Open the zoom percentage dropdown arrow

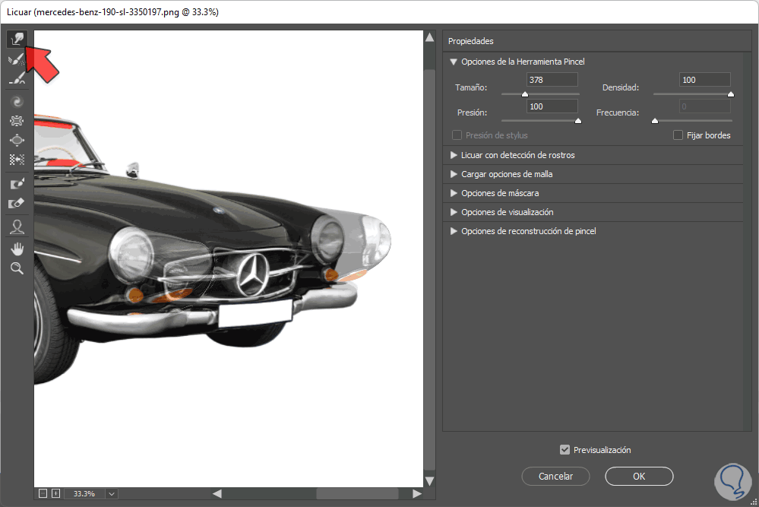tap(112, 494)
